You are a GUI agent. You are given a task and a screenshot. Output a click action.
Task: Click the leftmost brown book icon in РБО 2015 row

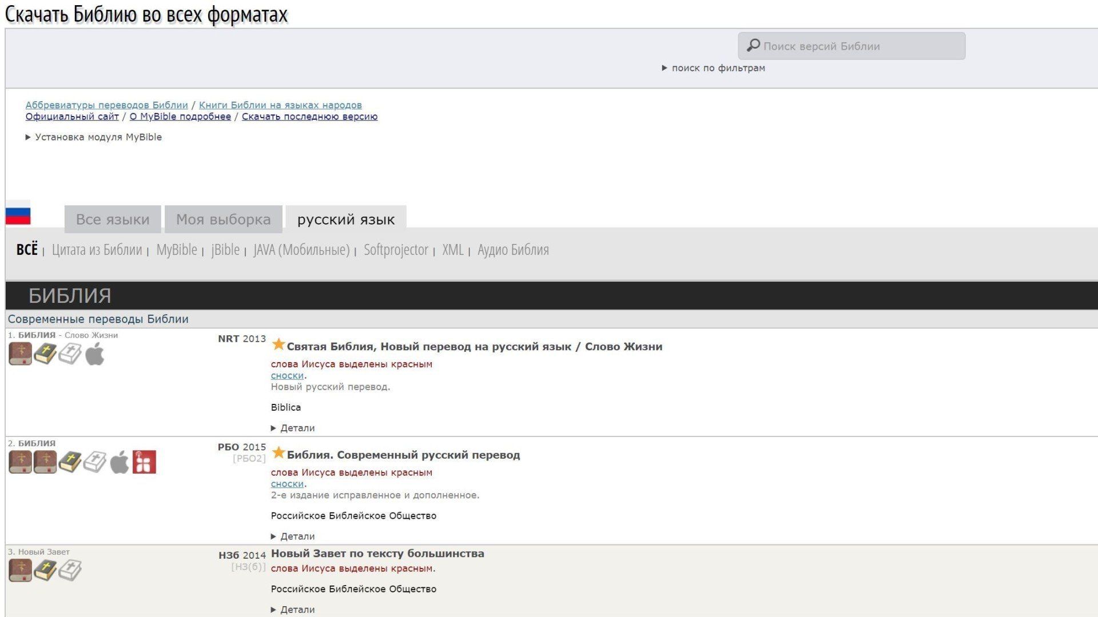pyautogui.click(x=20, y=462)
